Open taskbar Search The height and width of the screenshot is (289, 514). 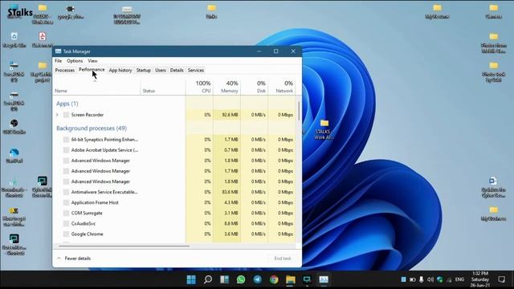click(x=208, y=279)
